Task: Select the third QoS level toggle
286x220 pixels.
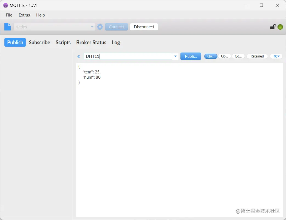Action: click(238, 56)
